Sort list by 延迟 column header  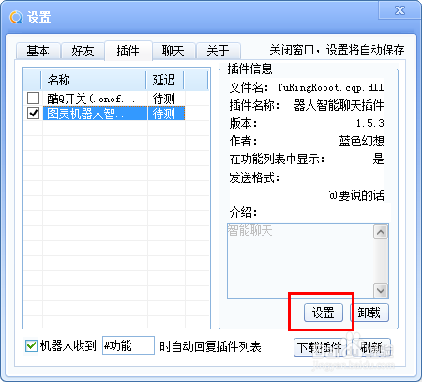165,80
